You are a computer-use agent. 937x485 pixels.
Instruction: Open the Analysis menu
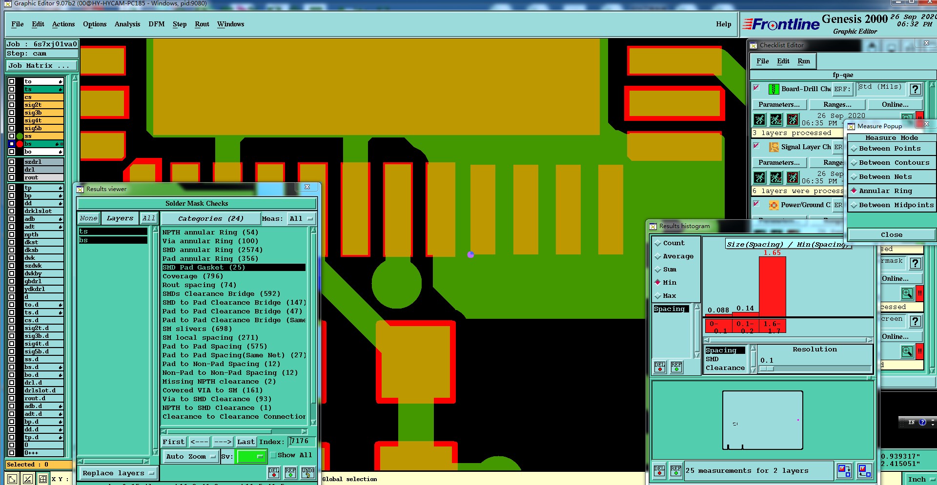(x=127, y=24)
